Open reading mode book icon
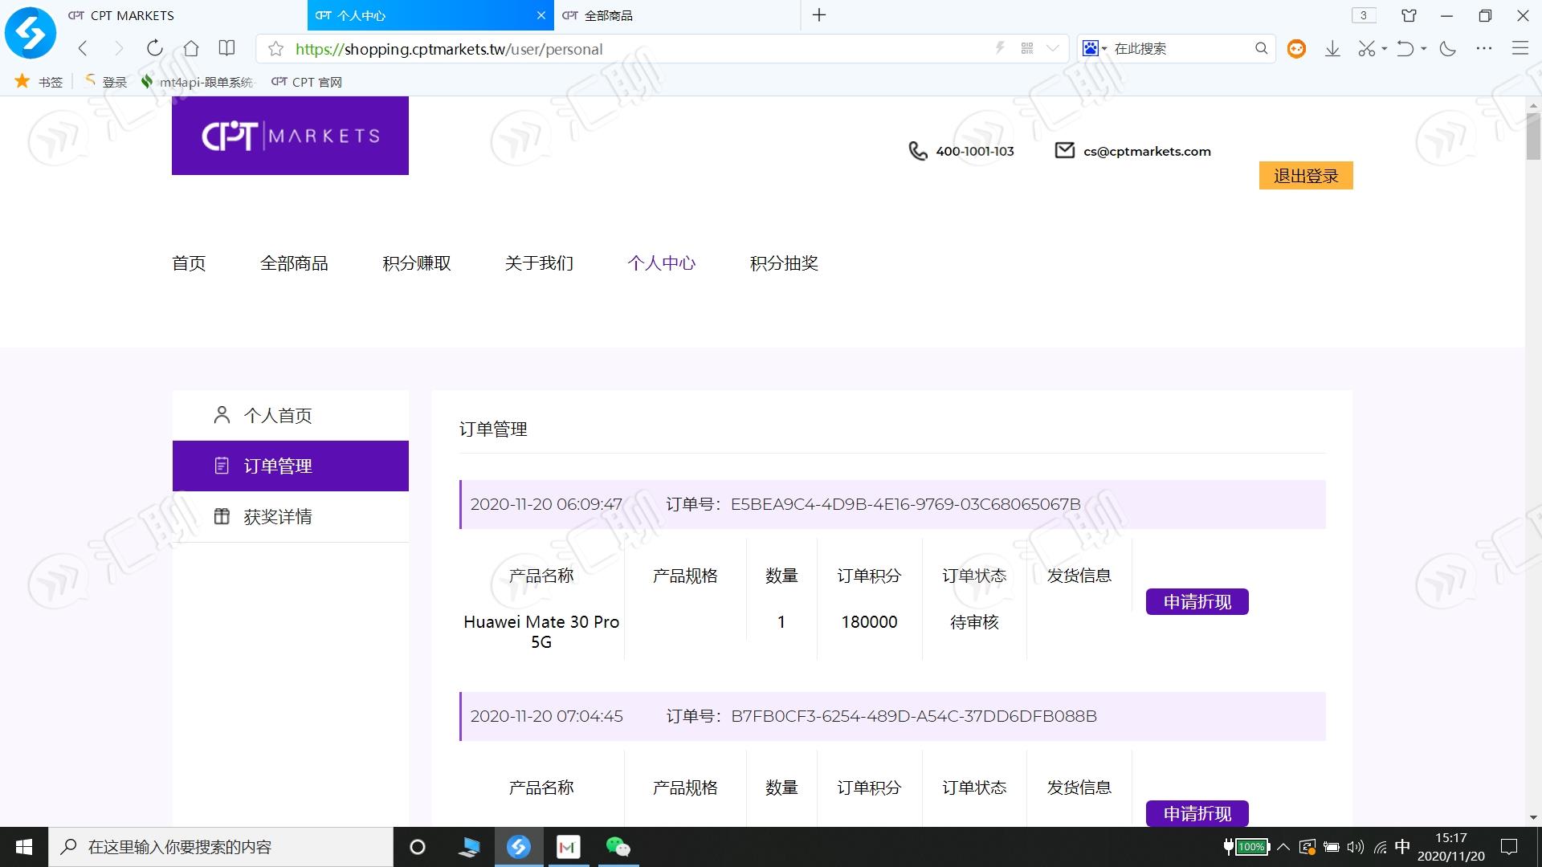The image size is (1542, 867). tap(227, 48)
